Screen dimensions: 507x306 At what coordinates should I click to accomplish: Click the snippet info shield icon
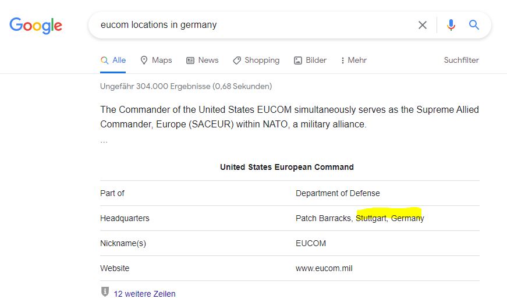105,291
